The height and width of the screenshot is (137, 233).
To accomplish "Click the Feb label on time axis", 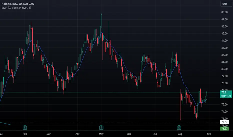I will click(x=25, y=134).
